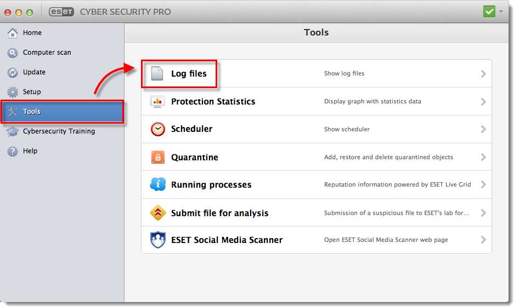514x307 pixels.
Task: Click the Quarantine lock icon
Action: [157, 157]
